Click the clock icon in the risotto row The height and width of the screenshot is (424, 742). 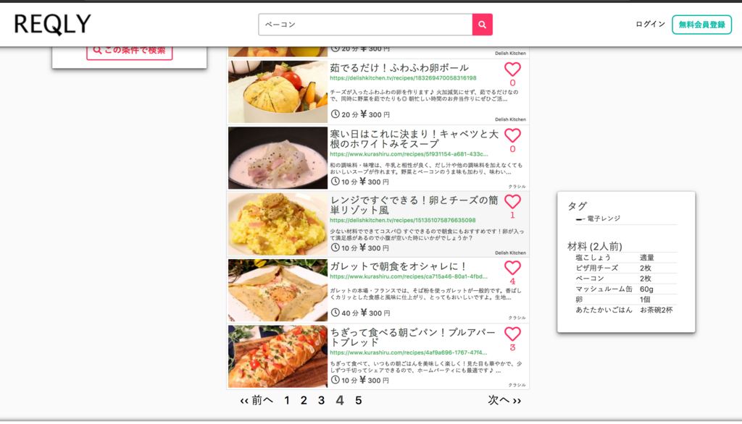point(335,247)
